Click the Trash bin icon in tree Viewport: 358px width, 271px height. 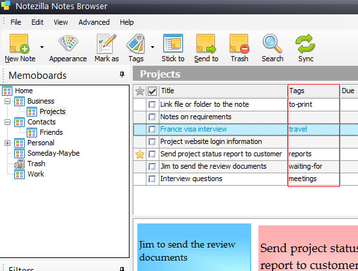(x=20, y=164)
